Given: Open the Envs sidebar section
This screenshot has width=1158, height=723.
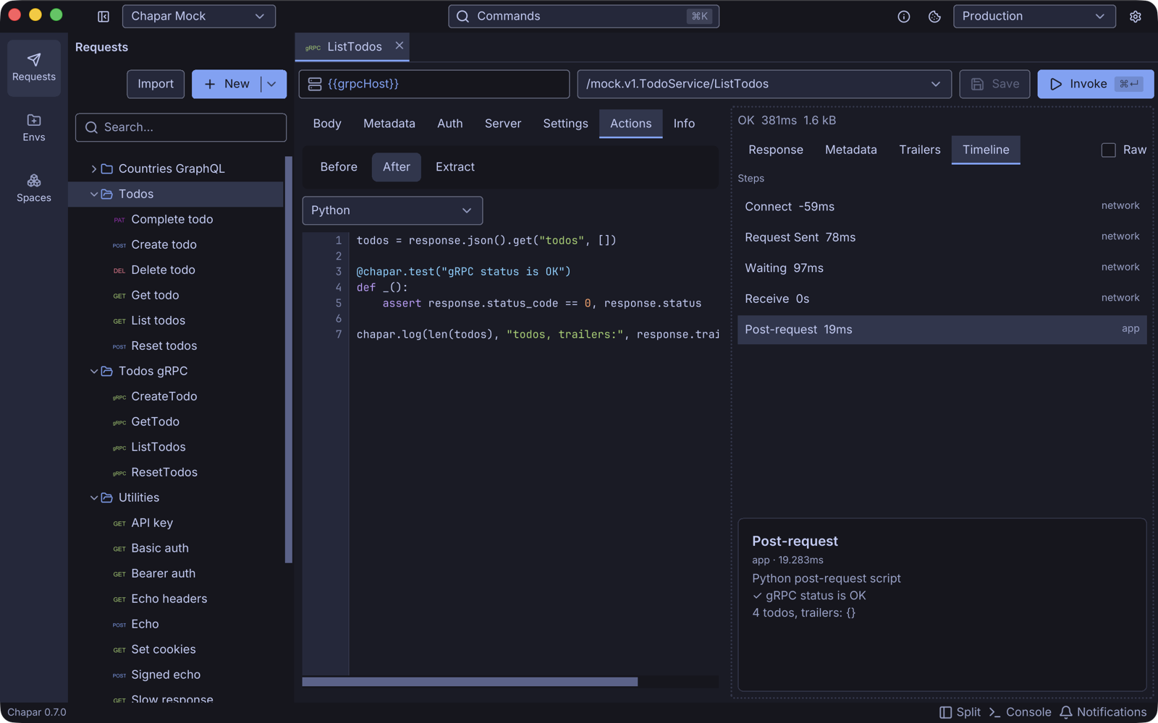Looking at the screenshot, I should point(34,128).
